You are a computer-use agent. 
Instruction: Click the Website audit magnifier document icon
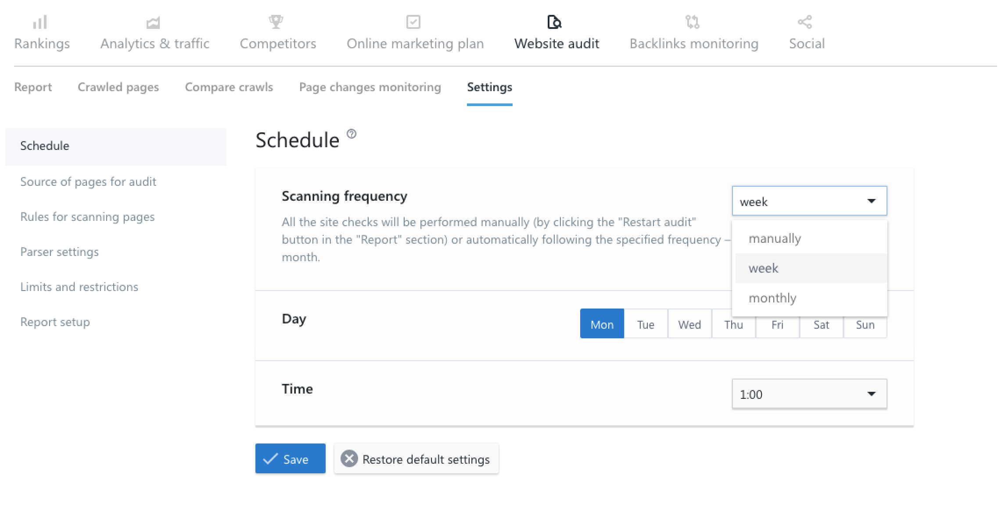point(554,21)
